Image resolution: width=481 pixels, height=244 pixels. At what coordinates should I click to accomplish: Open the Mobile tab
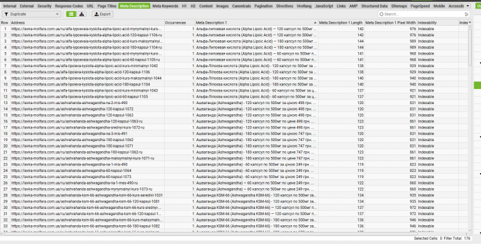tap(439, 6)
